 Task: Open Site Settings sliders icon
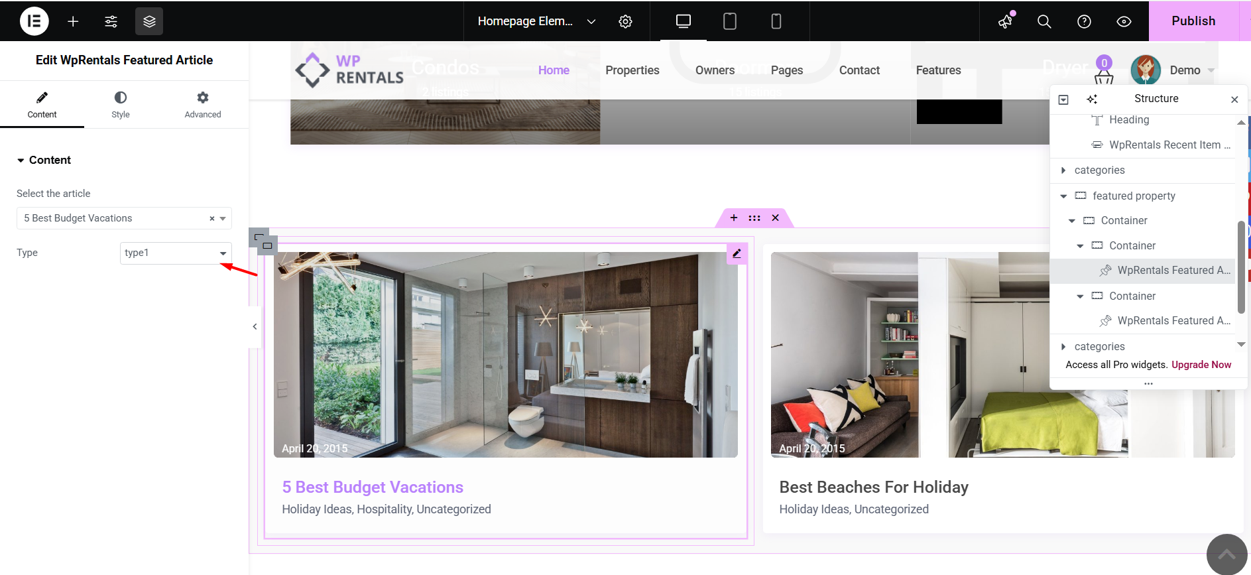[111, 21]
